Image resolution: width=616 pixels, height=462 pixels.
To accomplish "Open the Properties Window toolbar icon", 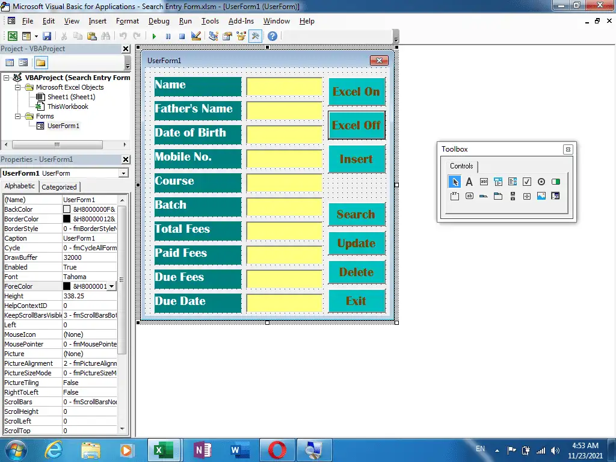I will (x=227, y=36).
